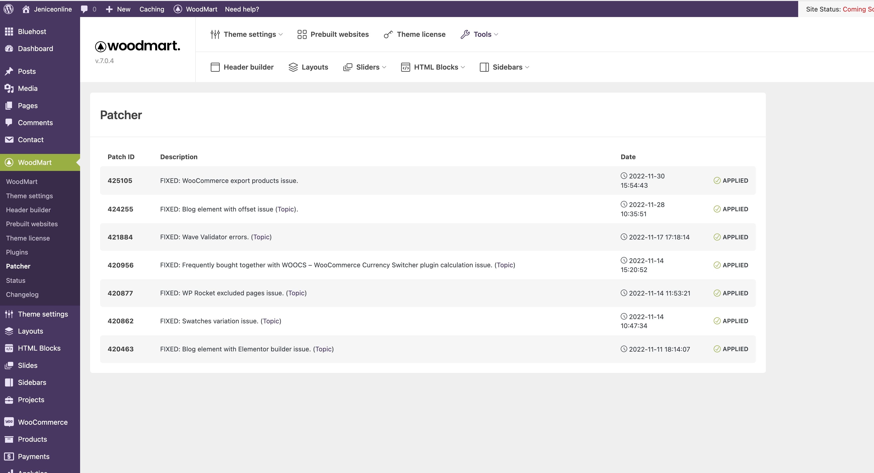Select Status in WoodMart submenu

pyautogui.click(x=16, y=280)
